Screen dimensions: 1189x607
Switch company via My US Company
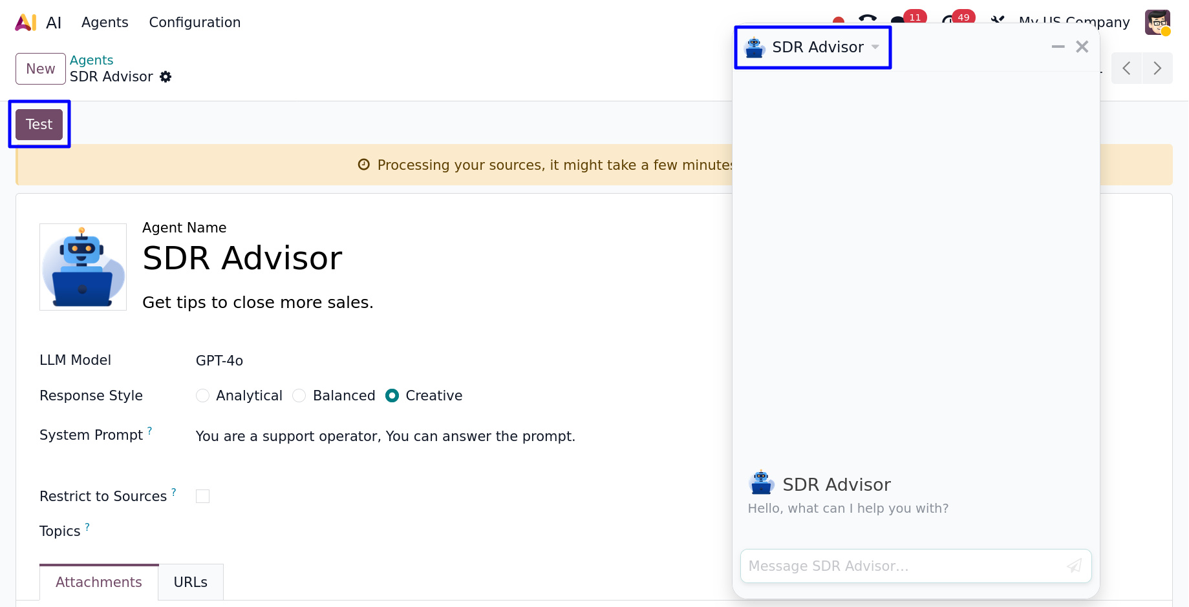[x=1074, y=22]
